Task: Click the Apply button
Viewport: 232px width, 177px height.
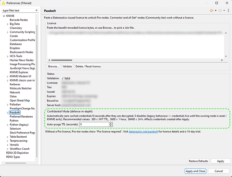Action: (x=220, y=161)
